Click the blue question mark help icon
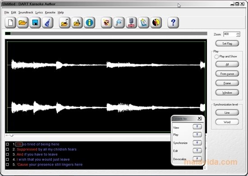The image size is (248, 176). tap(173, 23)
